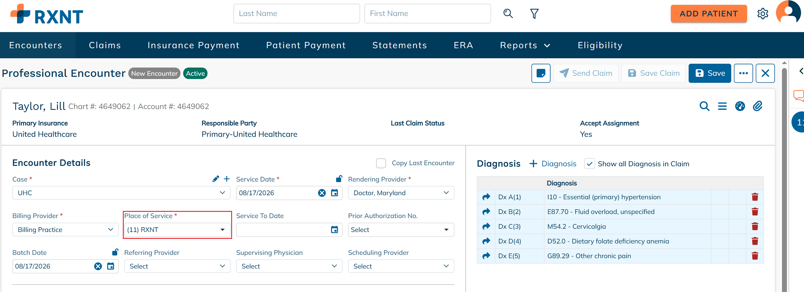
Task: Delete the E87.70 fluid overload diagnosis
Action: (755, 212)
